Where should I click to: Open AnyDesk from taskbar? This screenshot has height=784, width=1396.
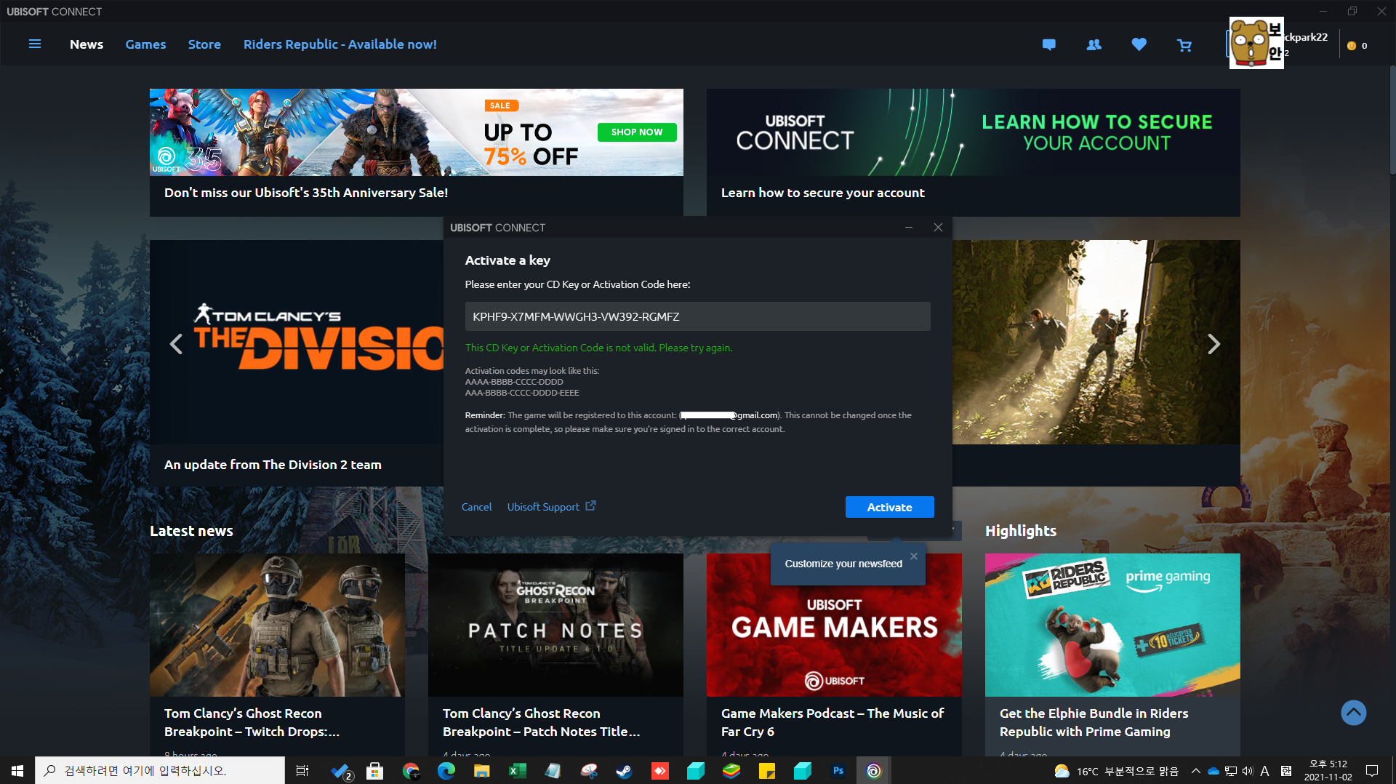pyautogui.click(x=659, y=770)
